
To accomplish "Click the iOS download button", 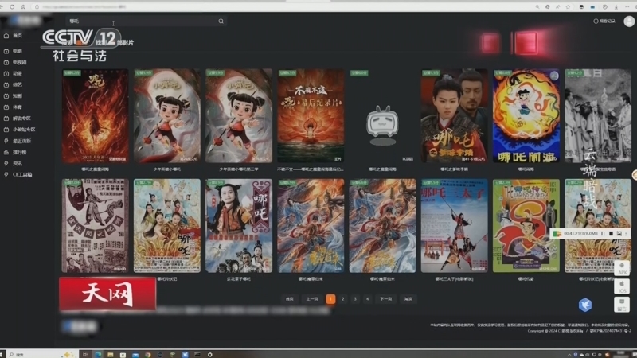I will 622,286.
